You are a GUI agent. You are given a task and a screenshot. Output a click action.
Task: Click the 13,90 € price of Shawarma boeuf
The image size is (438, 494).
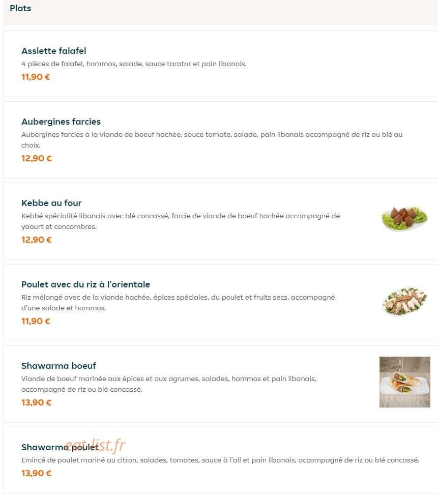36,402
